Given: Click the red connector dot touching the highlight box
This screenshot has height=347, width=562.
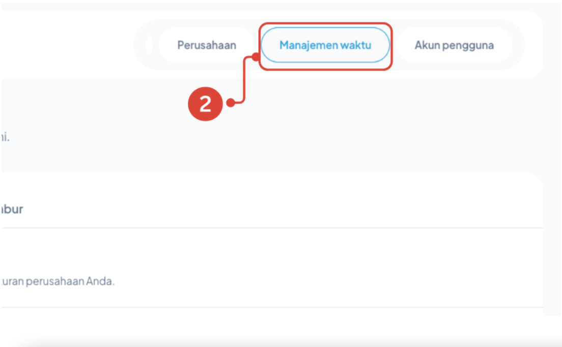Looking at the screenshot, I should (256, 56).
